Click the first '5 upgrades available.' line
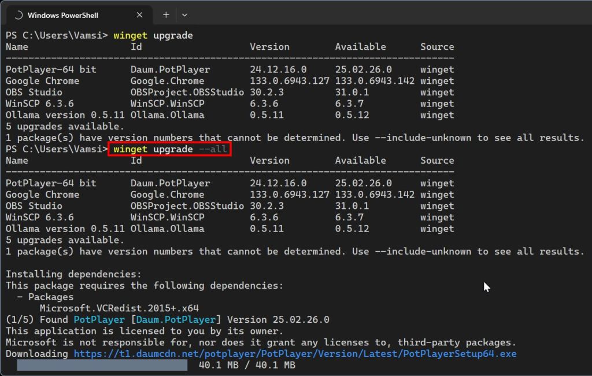Screen dimensions: 592x376 tap(65, 126)
